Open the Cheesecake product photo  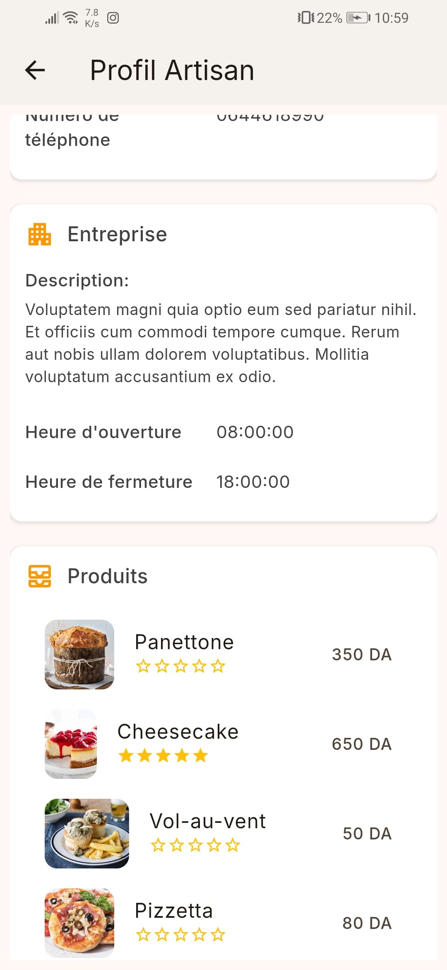coord(71,744)
